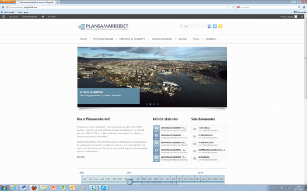Click '+ New' in the admin bar
Screen dimensions: 307x191
coord(52,17)
